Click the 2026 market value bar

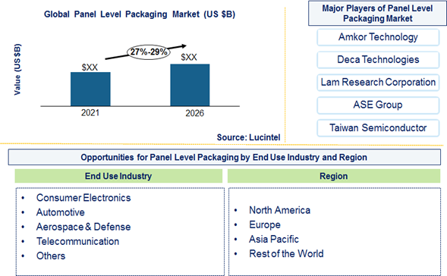click(x=190, y=85)
